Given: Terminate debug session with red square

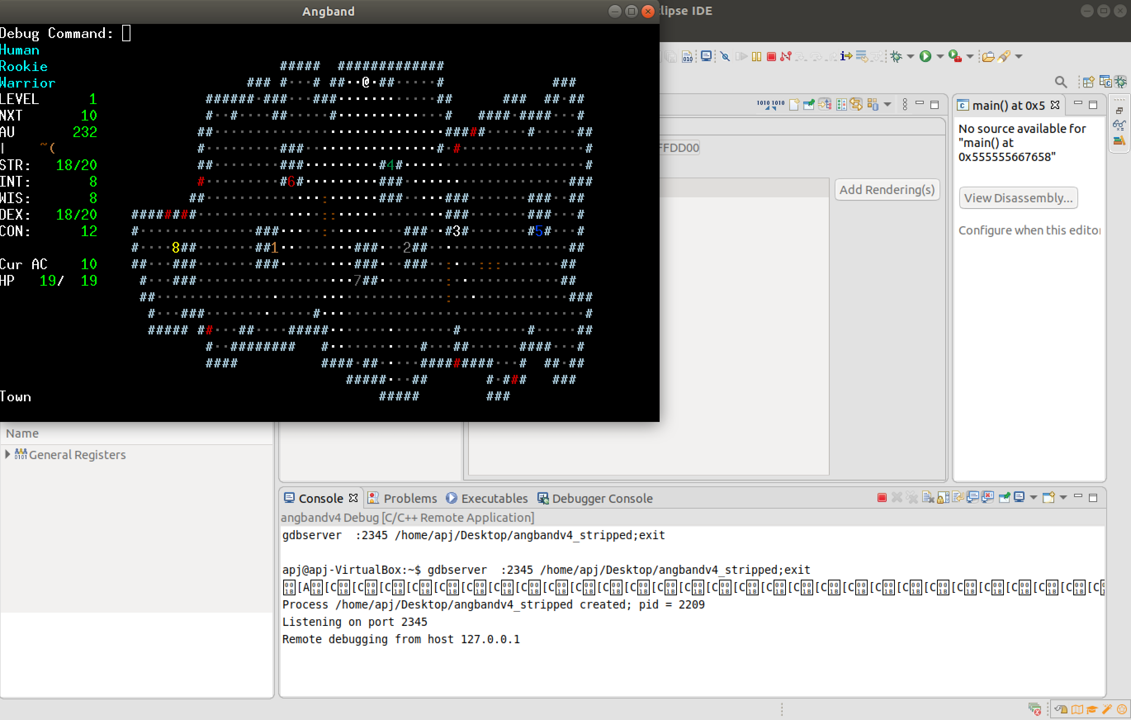Looking at the screenshot, I should [x=771, y=57].
